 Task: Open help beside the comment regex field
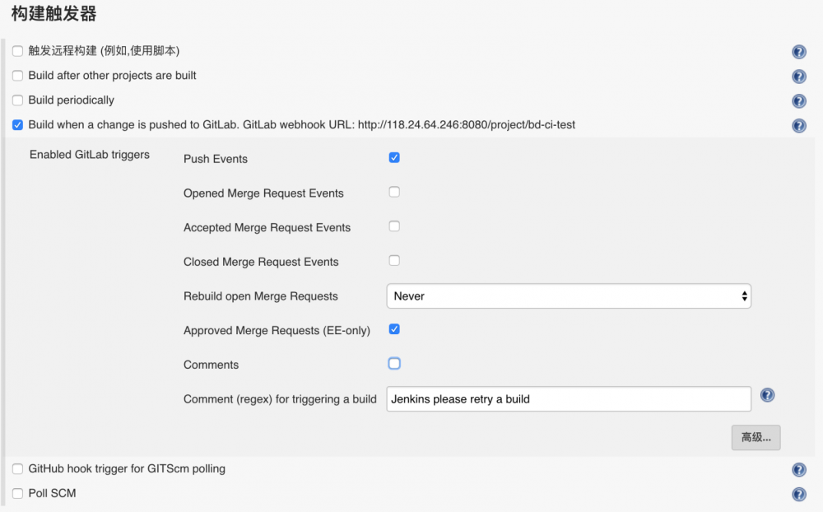click(767, 395)
